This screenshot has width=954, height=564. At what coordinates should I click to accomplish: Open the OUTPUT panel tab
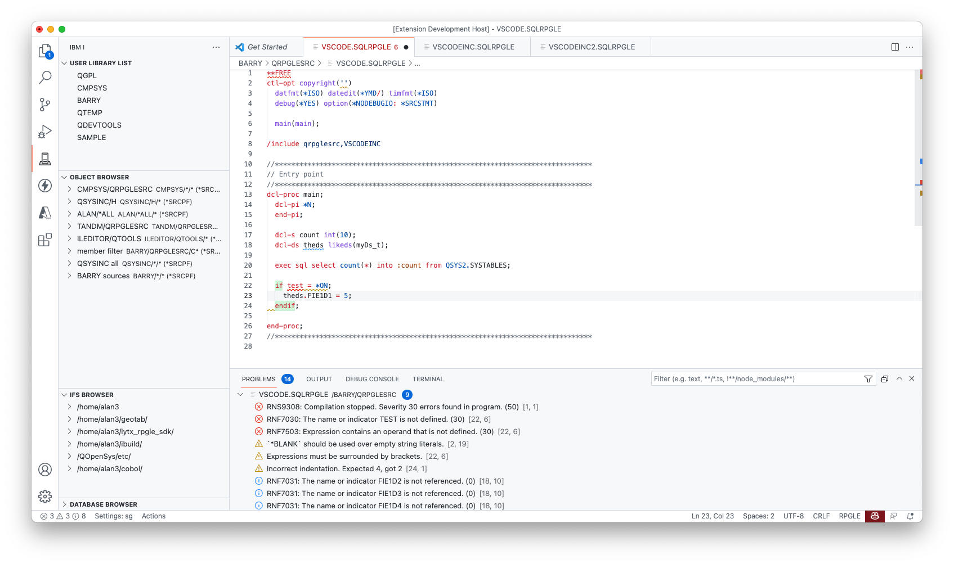[x=319, y=380]
